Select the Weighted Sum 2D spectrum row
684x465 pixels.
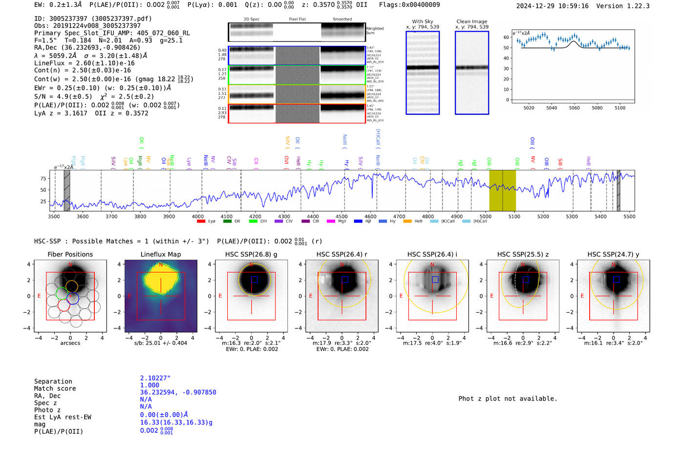(297, 32)
